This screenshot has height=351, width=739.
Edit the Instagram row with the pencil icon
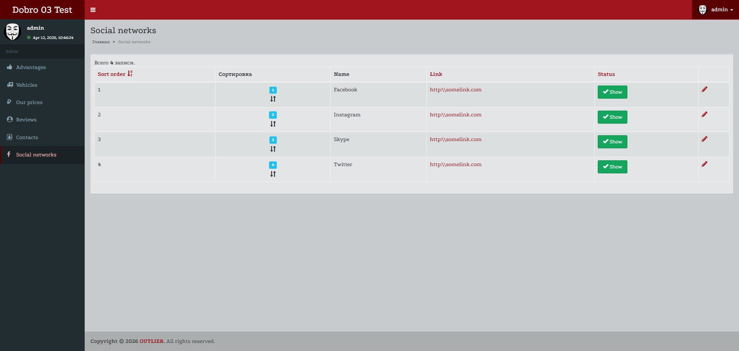704,114
